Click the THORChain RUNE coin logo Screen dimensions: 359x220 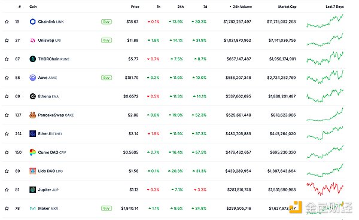[33, 59]
